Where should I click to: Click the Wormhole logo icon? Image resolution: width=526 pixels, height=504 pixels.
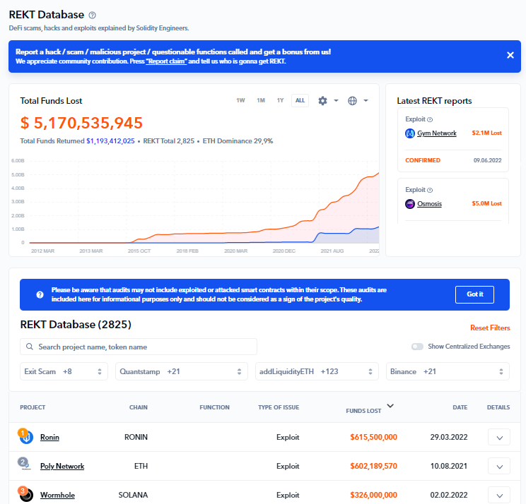(26, 494)
